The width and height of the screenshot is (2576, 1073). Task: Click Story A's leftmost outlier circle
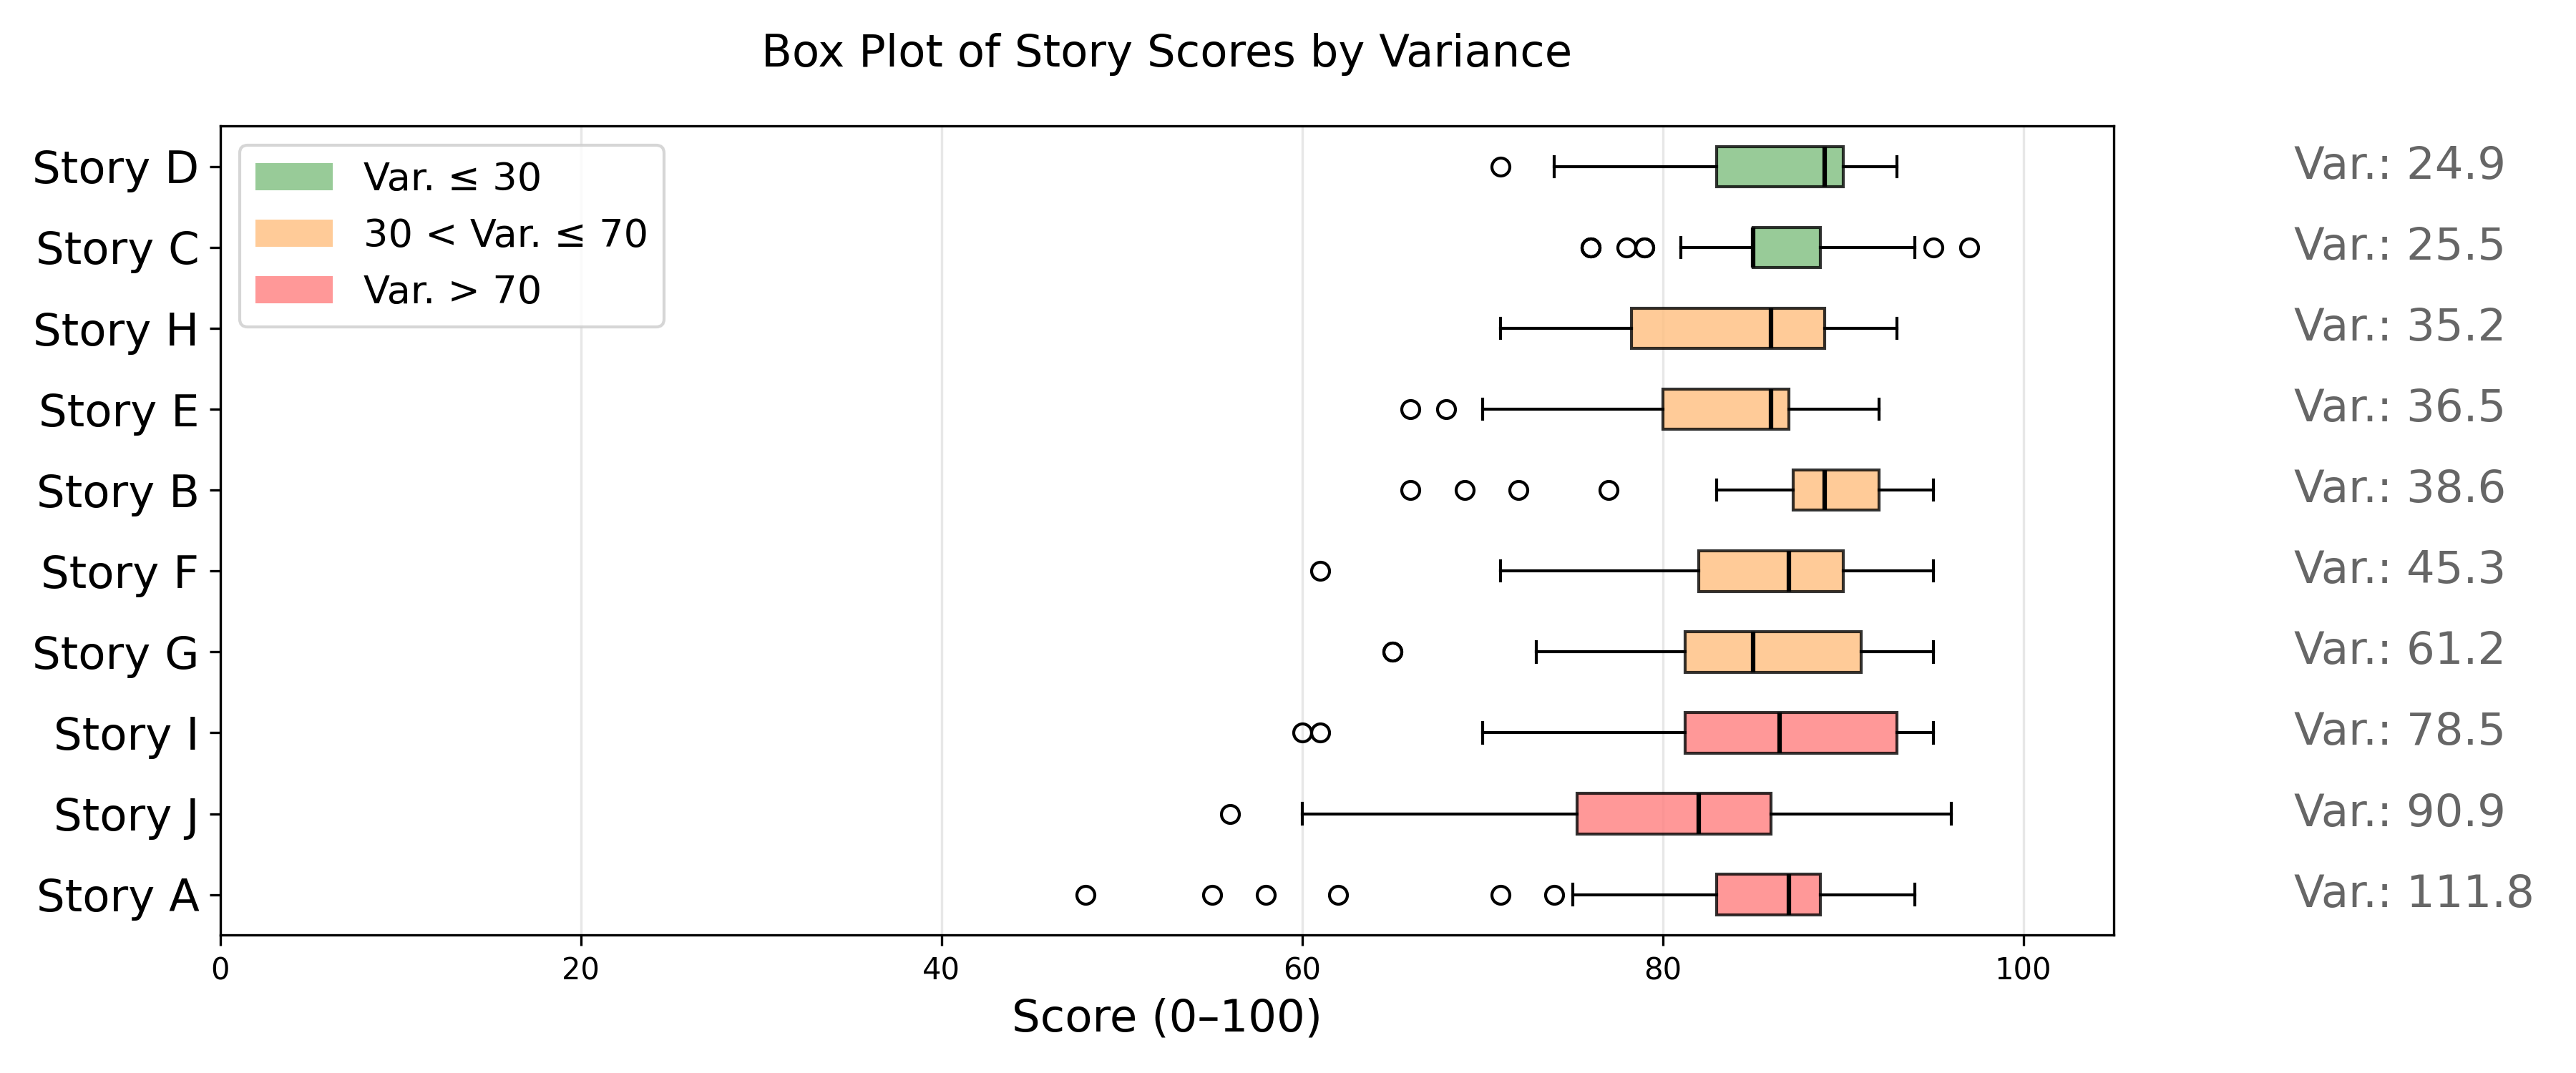[1085, 895]
